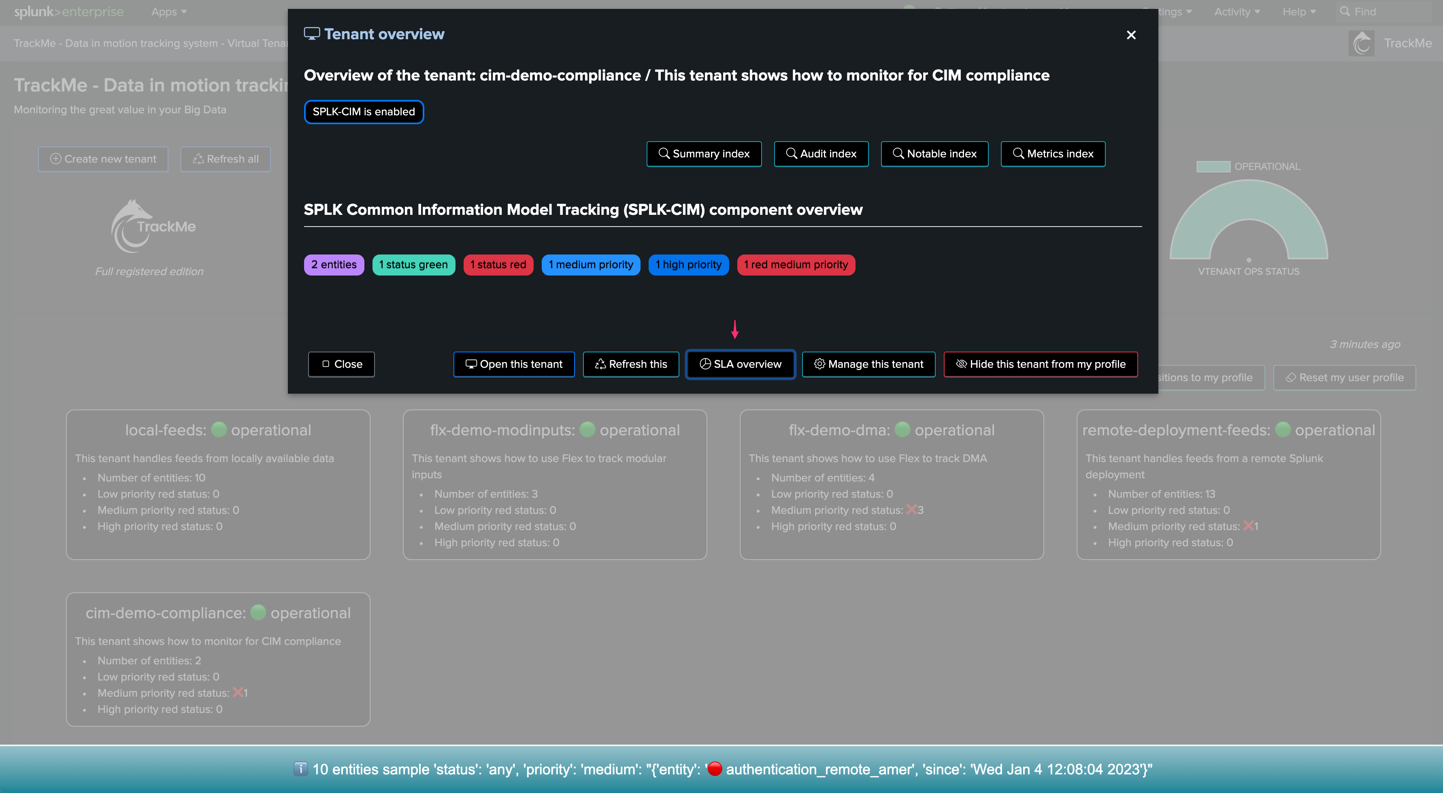Click the pie chart icon in SLA overview
The height and width of the screenshot is (793, 1443).
(705, 364)
